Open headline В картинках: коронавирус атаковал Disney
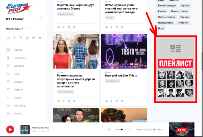The height and width of the screenshot is (137, 203). point(75,7)
